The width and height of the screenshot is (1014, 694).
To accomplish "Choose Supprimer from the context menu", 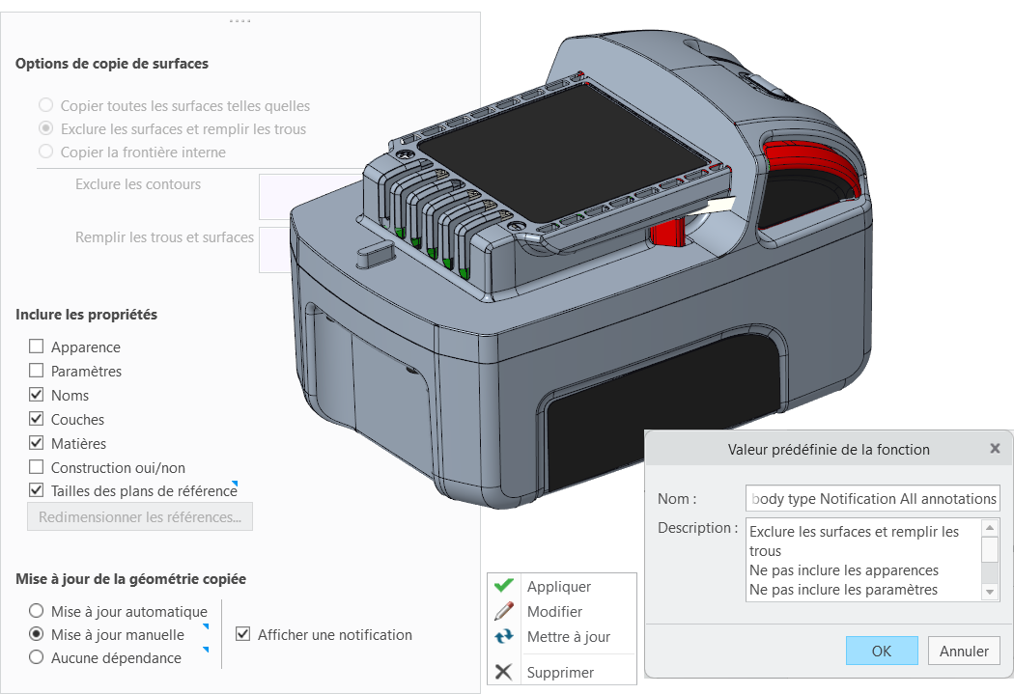I will point(560,672).
